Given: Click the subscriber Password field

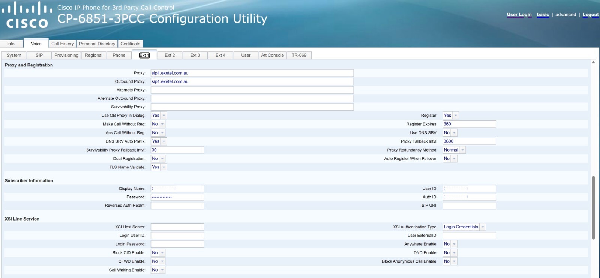Looking at the screenshot, I should 177,197.
